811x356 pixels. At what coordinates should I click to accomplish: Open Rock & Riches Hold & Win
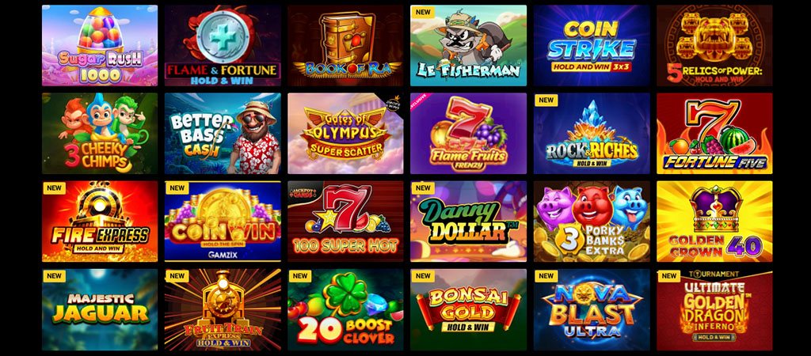[592, 134]
